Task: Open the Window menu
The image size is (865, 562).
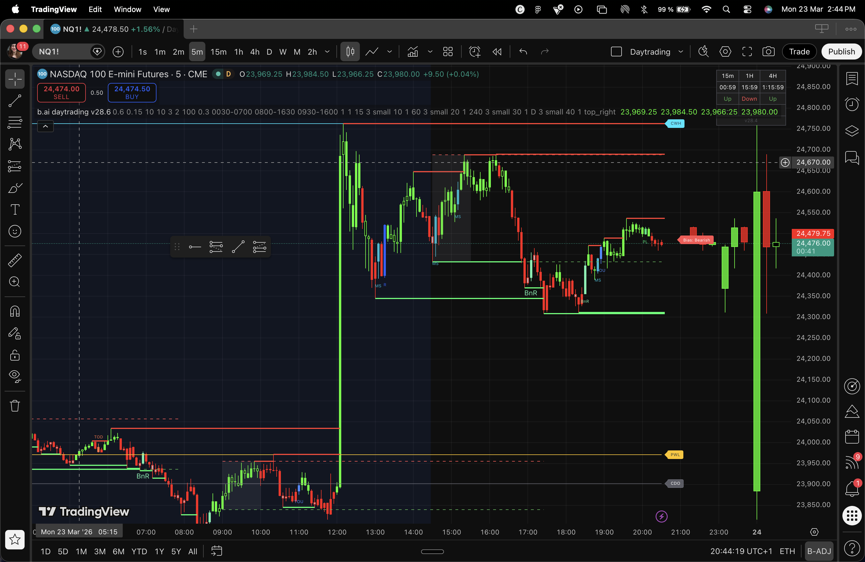Action: [127, 9]
